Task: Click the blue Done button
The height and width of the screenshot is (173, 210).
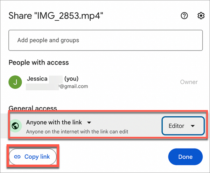Action: click(x=185, y=157)
